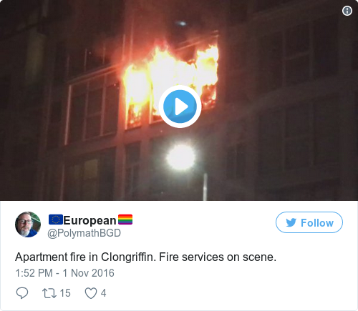Click the retweet count 15
This screenshot has width=358, height=311.
[65, 293]
